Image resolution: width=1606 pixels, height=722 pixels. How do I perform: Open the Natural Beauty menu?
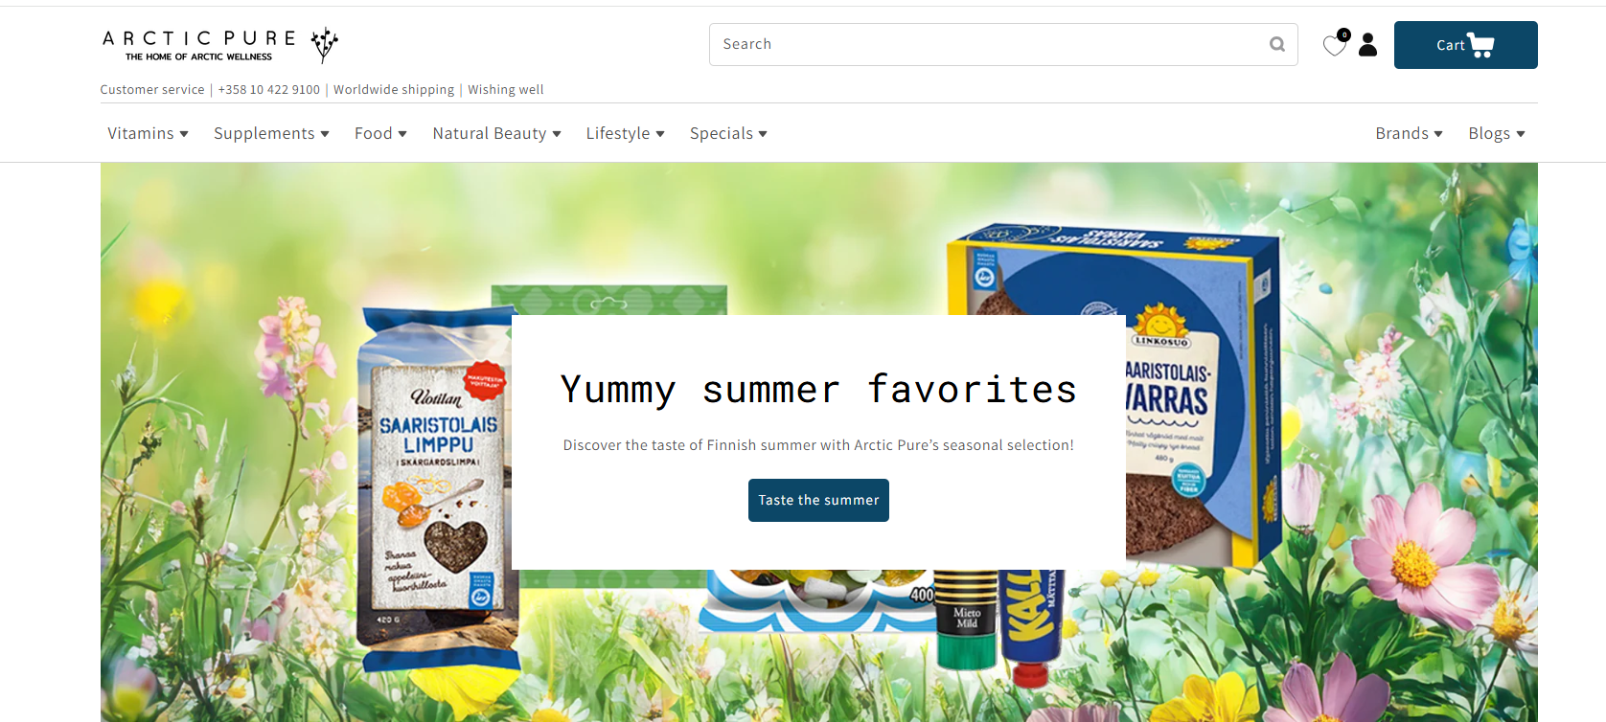(496, 133)
